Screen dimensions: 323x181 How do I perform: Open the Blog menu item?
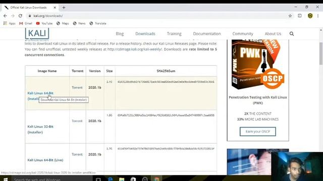pyautogui.click(x=120, y=34)
